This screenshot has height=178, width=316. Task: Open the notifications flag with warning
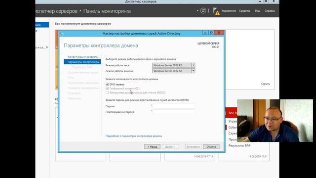216,11
